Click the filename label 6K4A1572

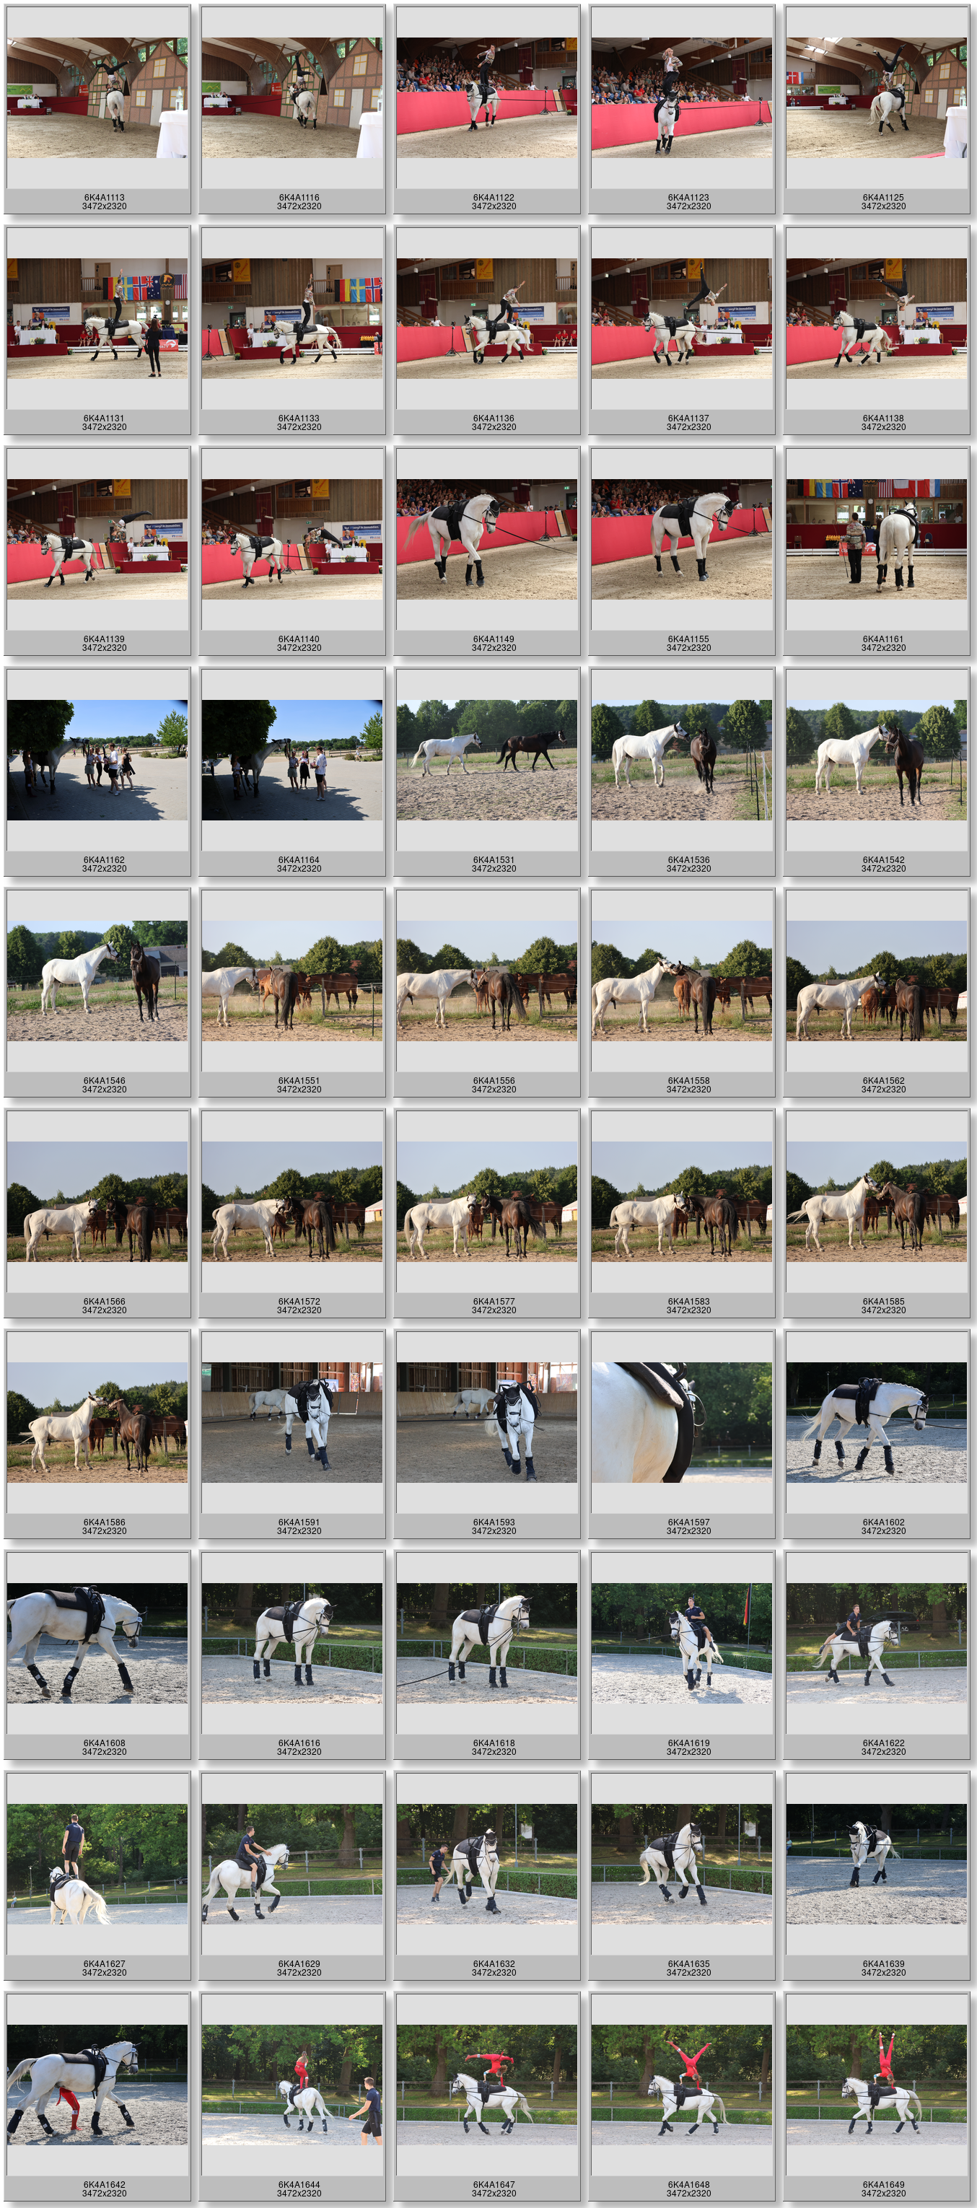point(299,1301)
